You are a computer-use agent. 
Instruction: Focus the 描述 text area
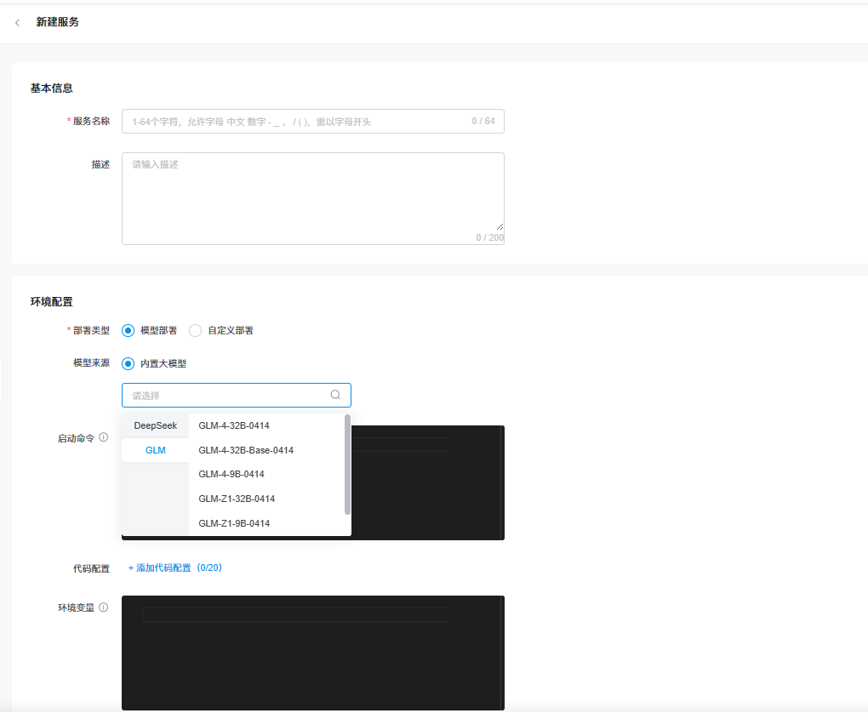point(312,197)
